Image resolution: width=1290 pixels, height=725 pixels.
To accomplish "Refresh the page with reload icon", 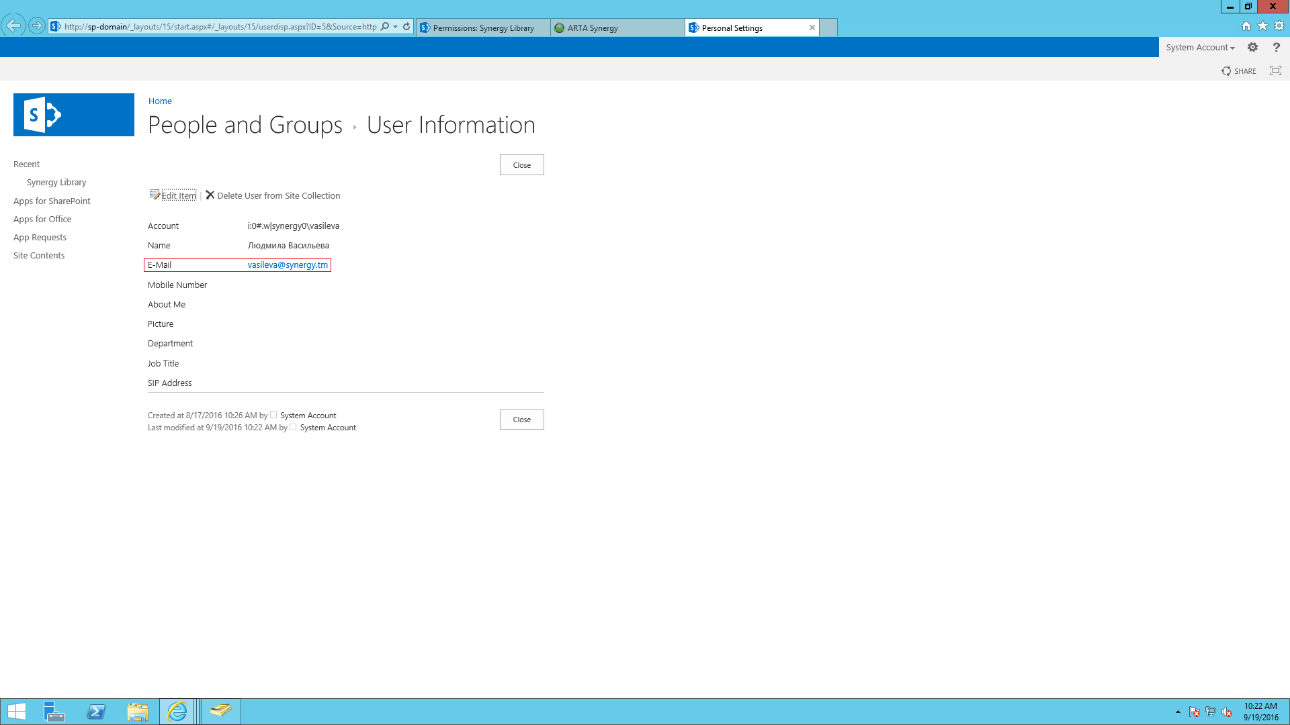I will coord(406,27).
